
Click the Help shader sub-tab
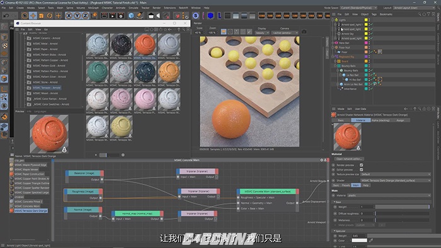pos(365,185)
